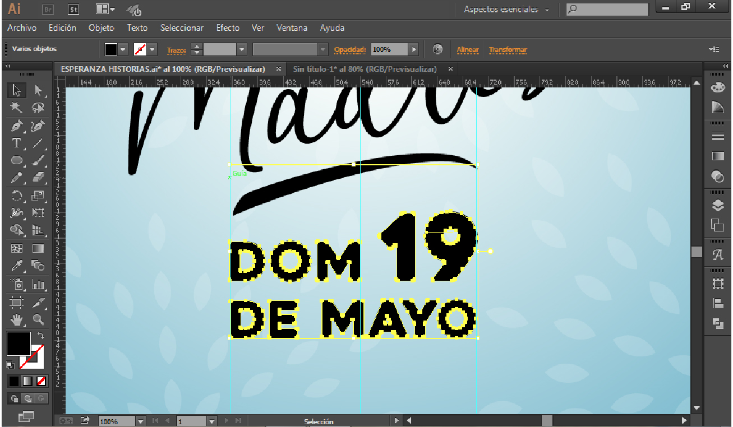The width and height of the screenshot is (733, 427).
Task: Click the black fill color box
Action: (x=19, y=344)
